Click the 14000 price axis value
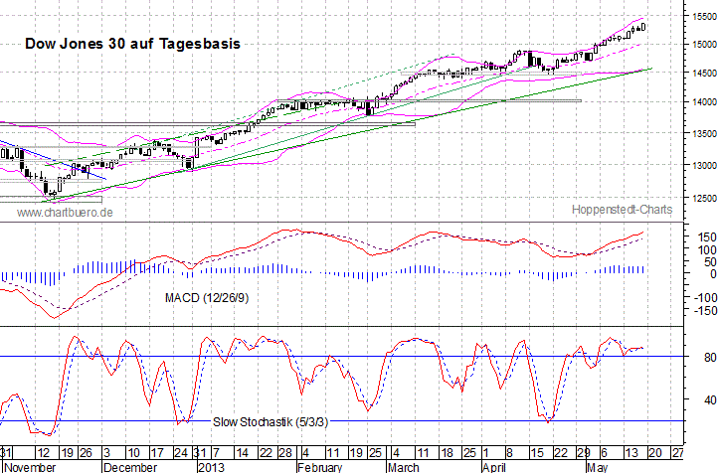 coord(704,101)
